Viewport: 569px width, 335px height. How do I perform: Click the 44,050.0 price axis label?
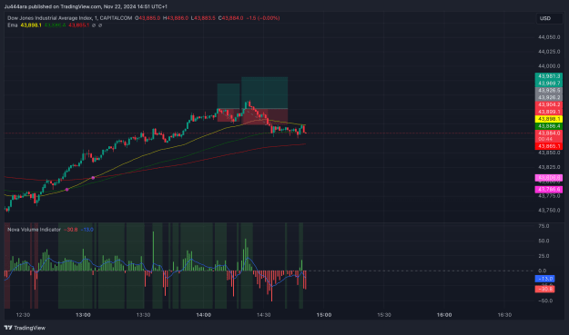point(549,37)
